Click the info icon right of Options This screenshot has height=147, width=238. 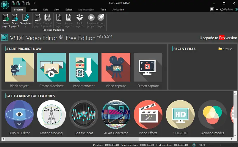[x=236, y=9]
